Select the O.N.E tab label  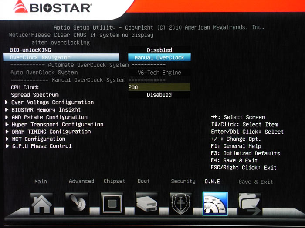pos(212,182)
